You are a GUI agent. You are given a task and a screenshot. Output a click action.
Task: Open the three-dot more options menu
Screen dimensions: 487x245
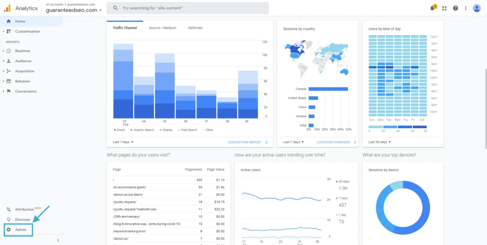pos(466,8)
